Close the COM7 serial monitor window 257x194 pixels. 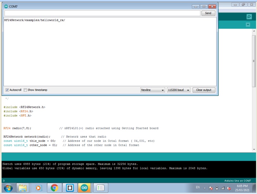[212, 7]
